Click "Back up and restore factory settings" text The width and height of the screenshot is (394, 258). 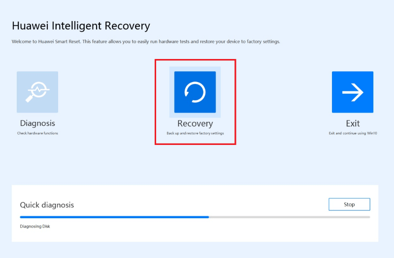(x=195, y=133)
